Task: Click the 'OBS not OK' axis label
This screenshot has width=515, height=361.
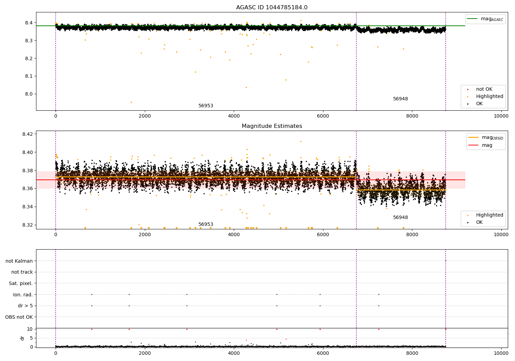Action: [19, 317]
